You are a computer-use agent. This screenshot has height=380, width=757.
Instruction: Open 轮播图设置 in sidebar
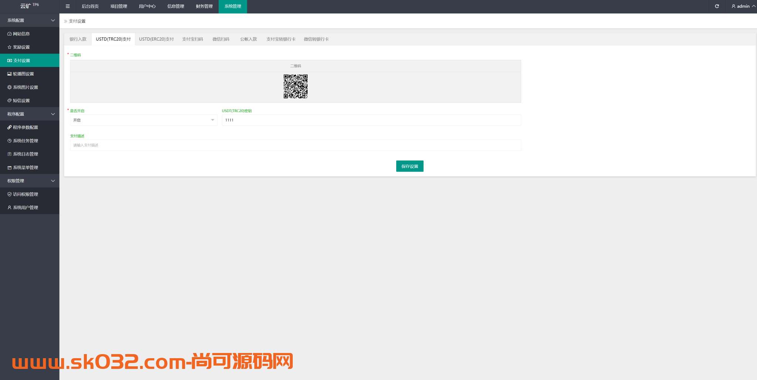30,74
